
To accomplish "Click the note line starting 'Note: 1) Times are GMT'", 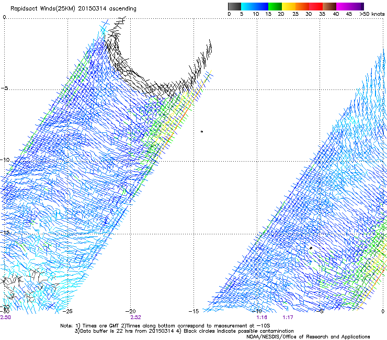I will (x=165, y=326).
